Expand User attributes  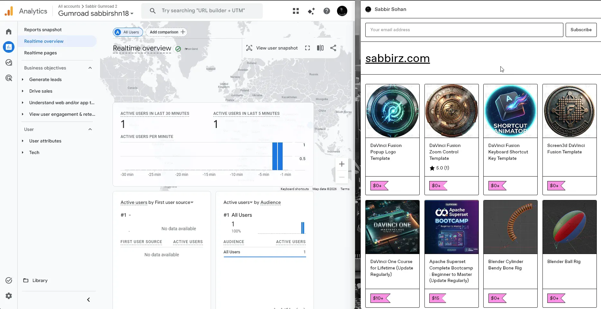[23, 141]
